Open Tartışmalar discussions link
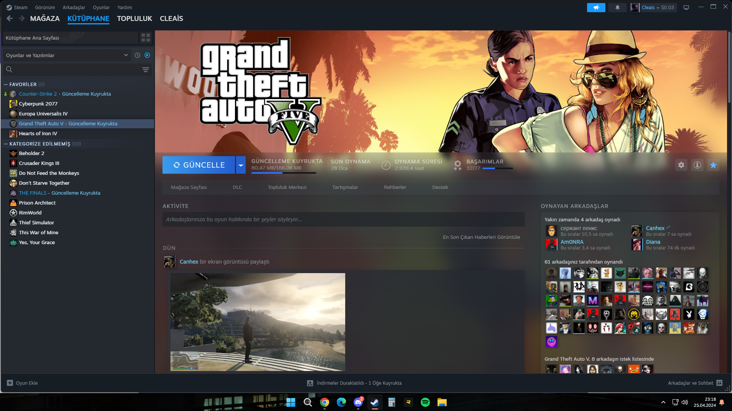732x411 pixels. point(345,187)
